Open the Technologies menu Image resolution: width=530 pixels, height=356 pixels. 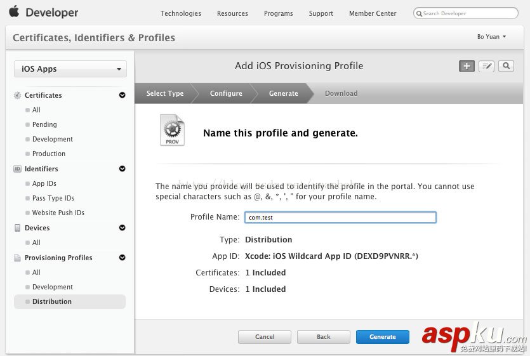(x=181, y=13)
